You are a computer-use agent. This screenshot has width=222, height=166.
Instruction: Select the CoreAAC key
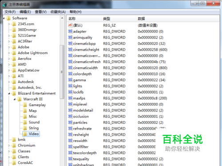(x=25, y=162)
